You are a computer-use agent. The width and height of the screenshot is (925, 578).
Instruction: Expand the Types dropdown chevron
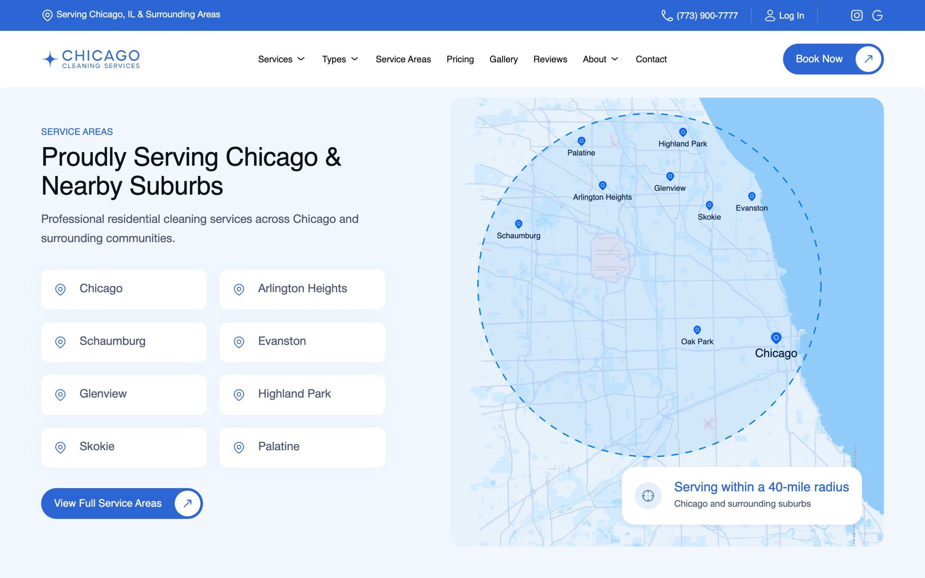[355, 59]
